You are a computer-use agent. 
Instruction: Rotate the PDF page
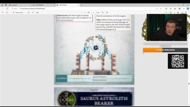(103, 12)
